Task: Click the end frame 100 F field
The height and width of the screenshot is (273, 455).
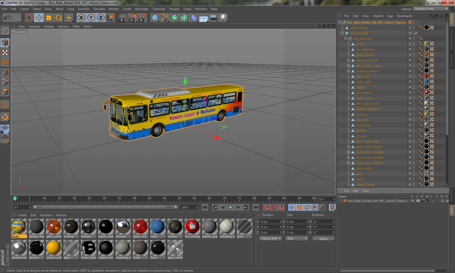Action: pos(189,207)
